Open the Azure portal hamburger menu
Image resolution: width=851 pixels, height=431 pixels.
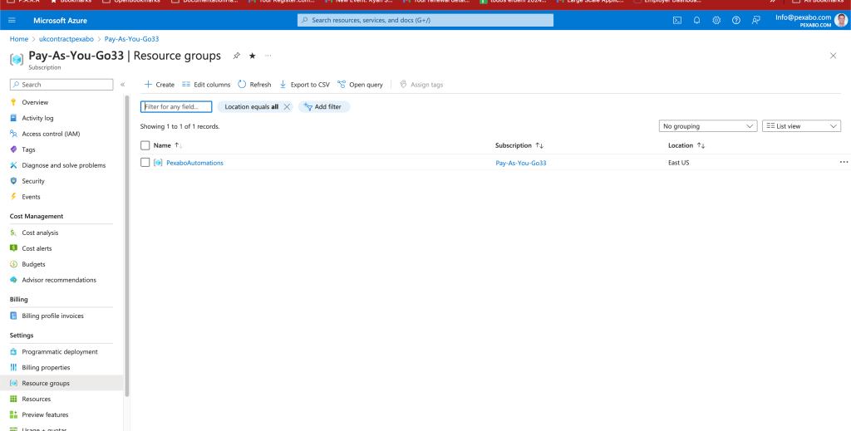(x=12, y=21)
